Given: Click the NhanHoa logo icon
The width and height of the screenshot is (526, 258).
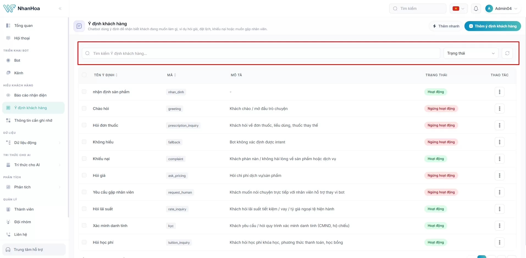Looking at the screenshot, I should coord(9,8).
